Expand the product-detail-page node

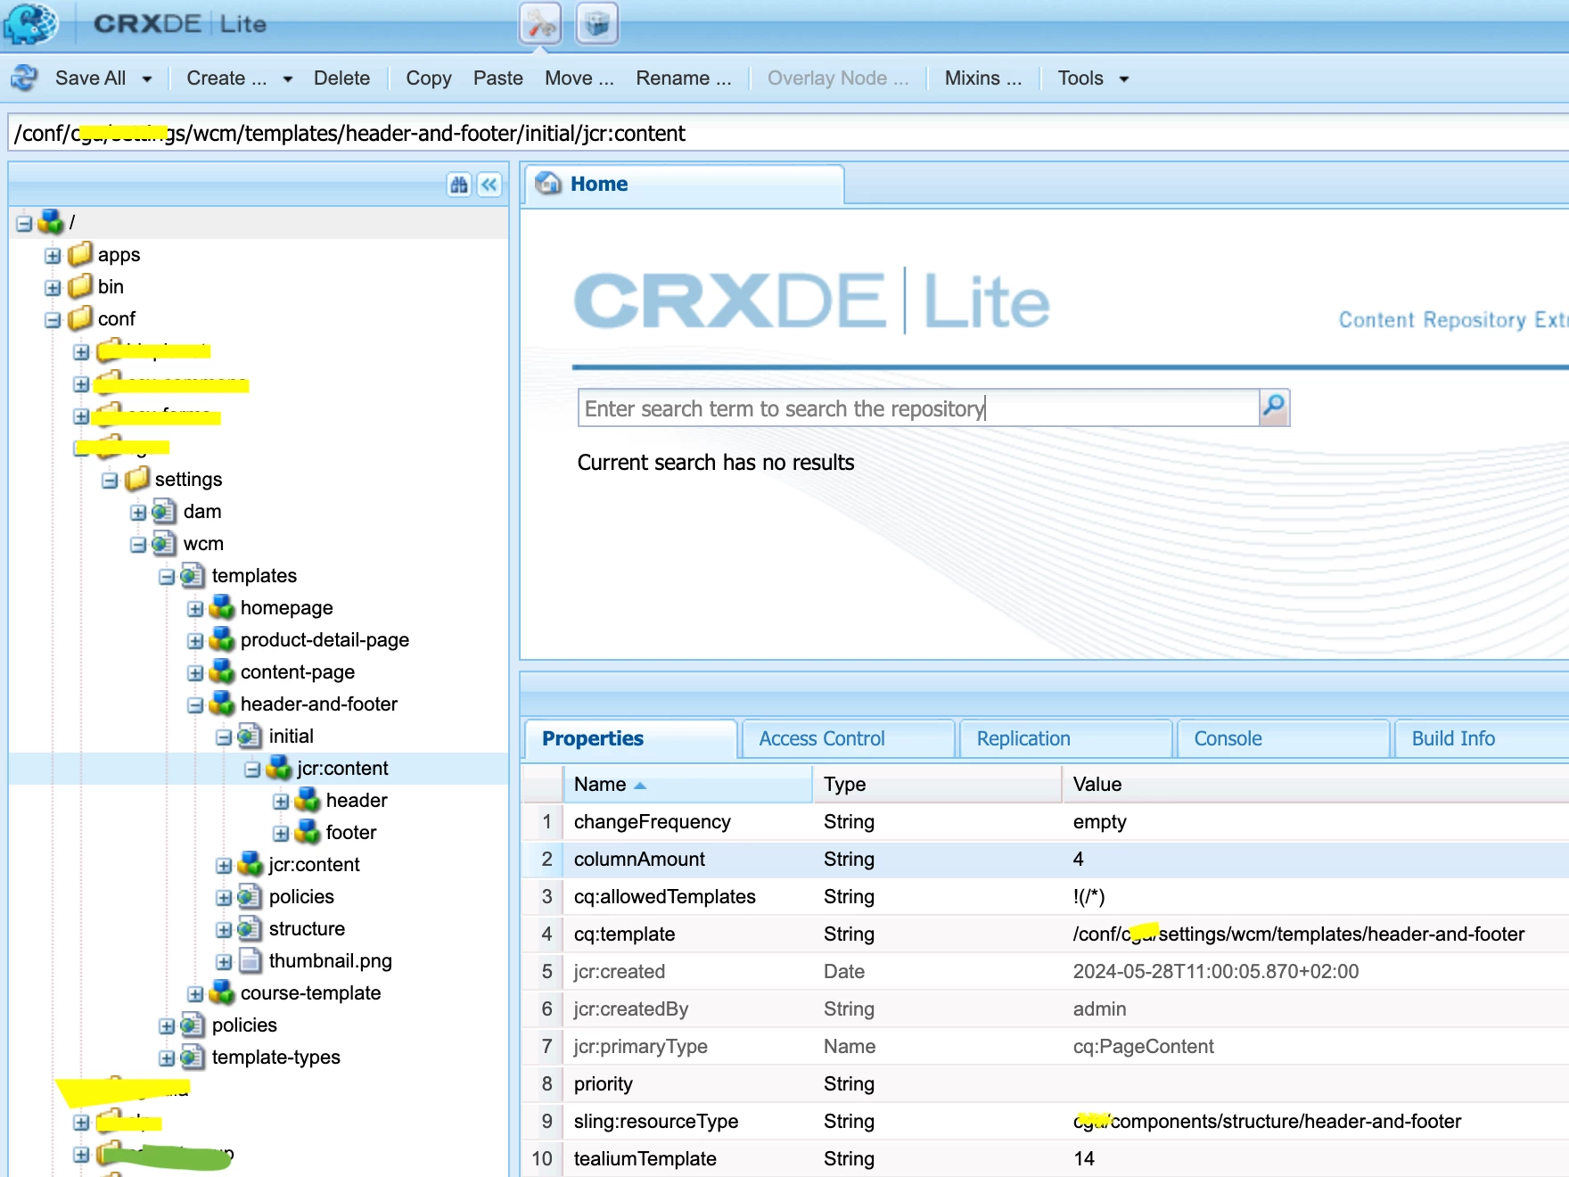(195, 641)
